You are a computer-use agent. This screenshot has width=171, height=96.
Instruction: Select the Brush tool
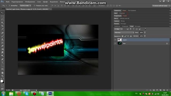[x=2, y=36]
